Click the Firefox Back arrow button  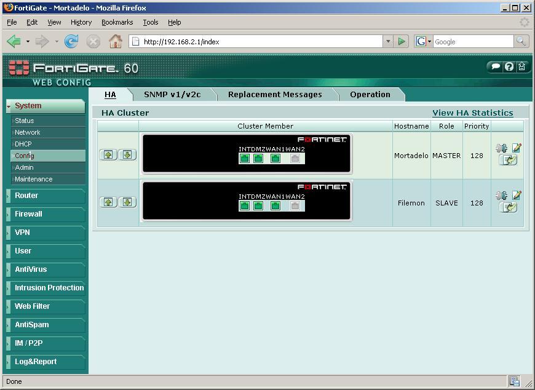[x=14, y=42]
